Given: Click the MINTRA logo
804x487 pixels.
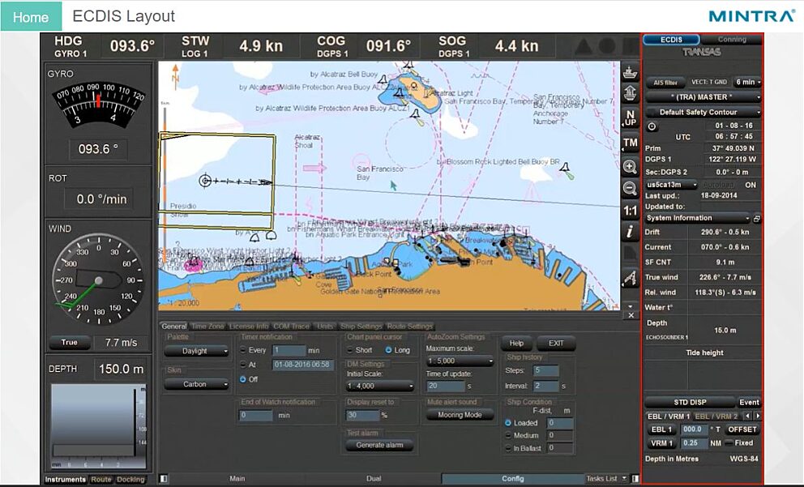Looking at the screenshot, I should 751,16.
